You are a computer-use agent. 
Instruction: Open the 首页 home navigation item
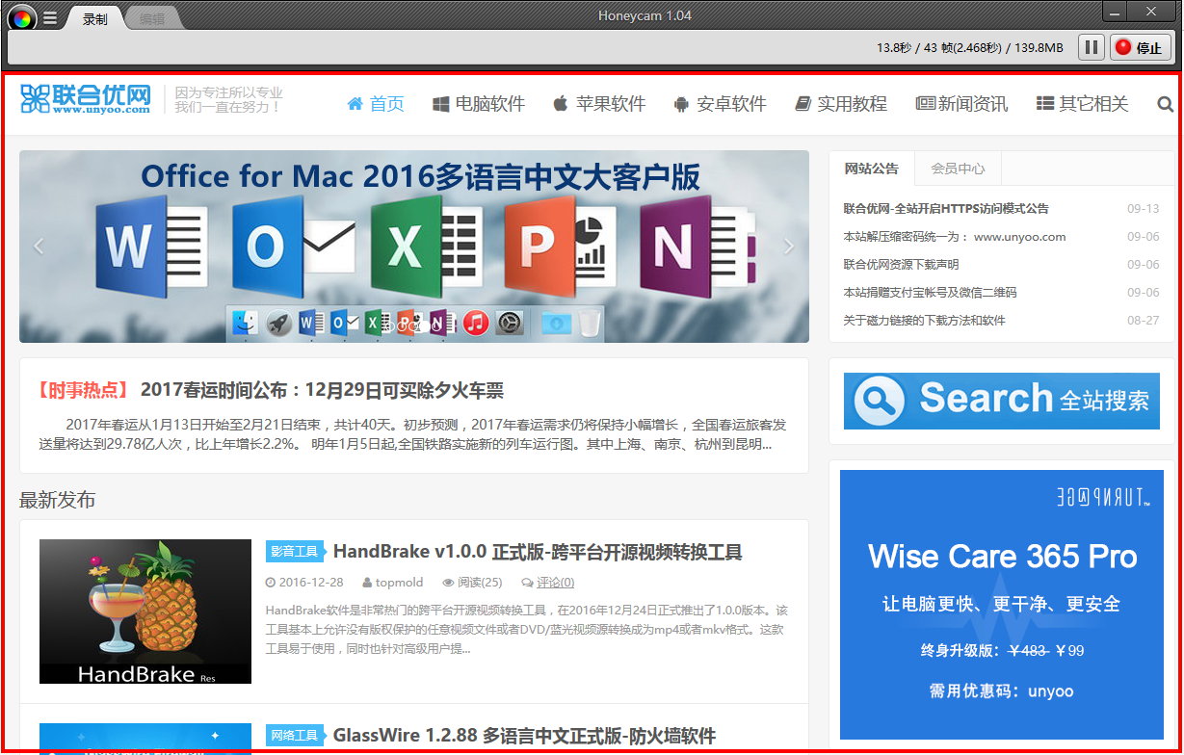point(376,104)
